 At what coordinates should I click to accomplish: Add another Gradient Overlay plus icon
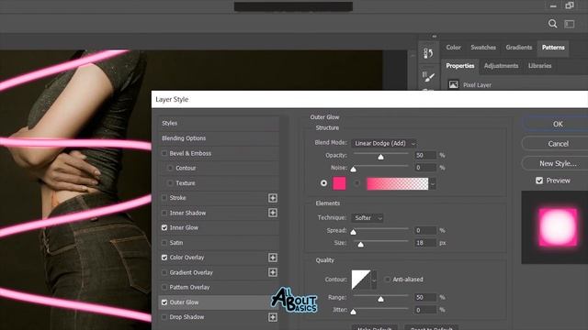tap(273, 272)
